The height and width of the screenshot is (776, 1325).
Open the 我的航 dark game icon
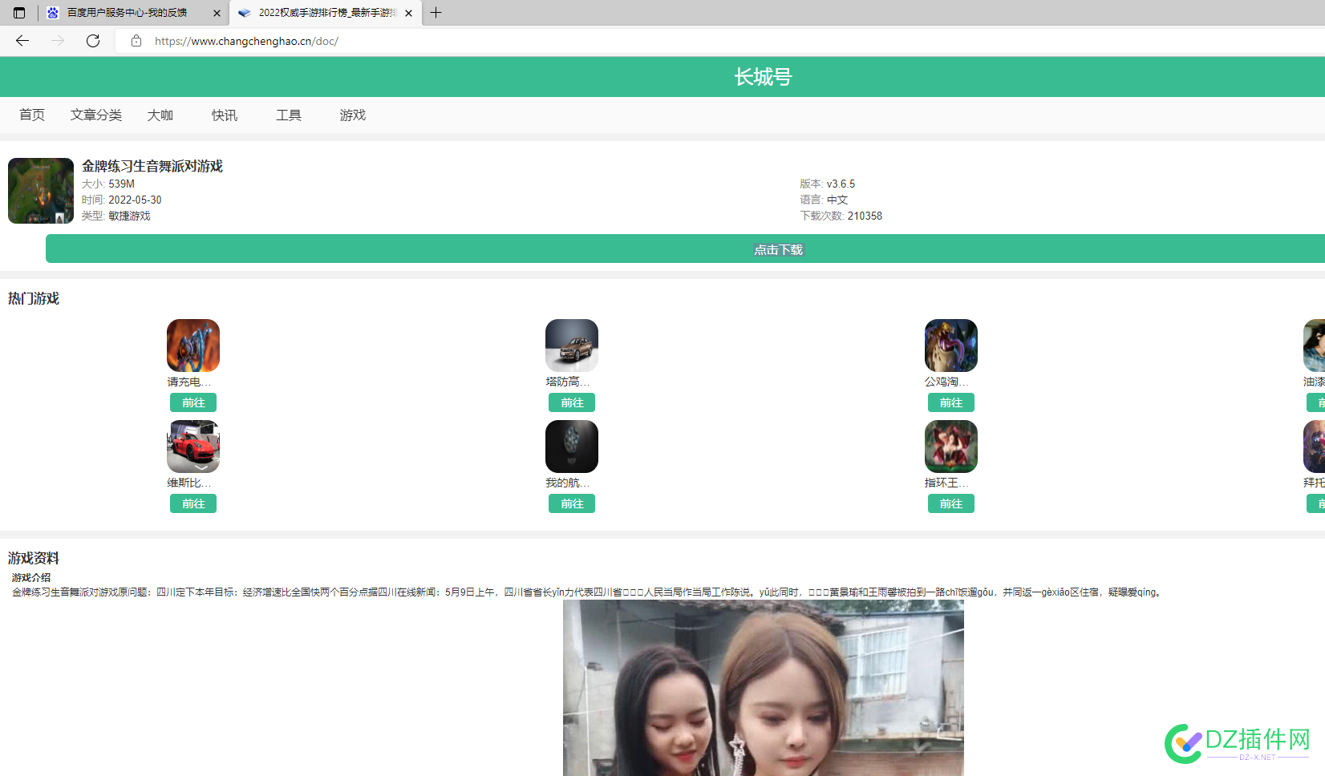(x=572, y=447)
